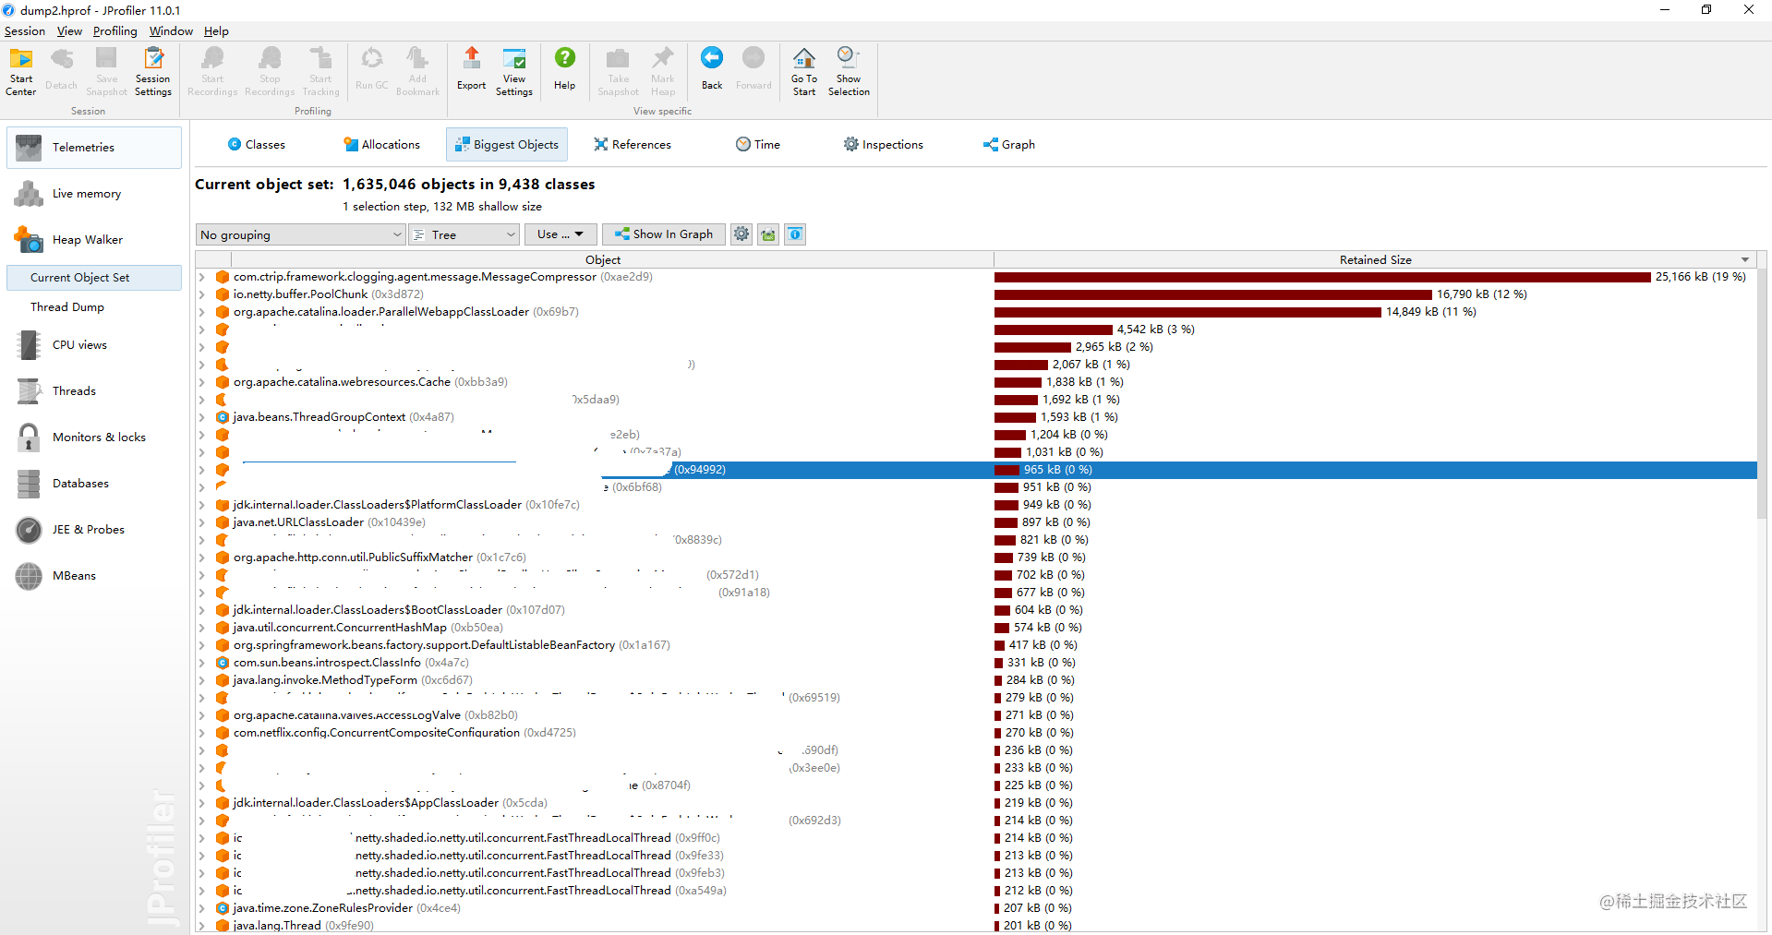Open the Start Center toolbar icon
The width and height of the screenshot is (1772, 935).
point(20,71)
